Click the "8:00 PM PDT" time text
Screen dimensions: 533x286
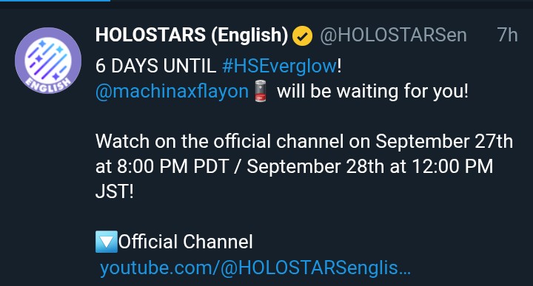[x=172, y=166]
